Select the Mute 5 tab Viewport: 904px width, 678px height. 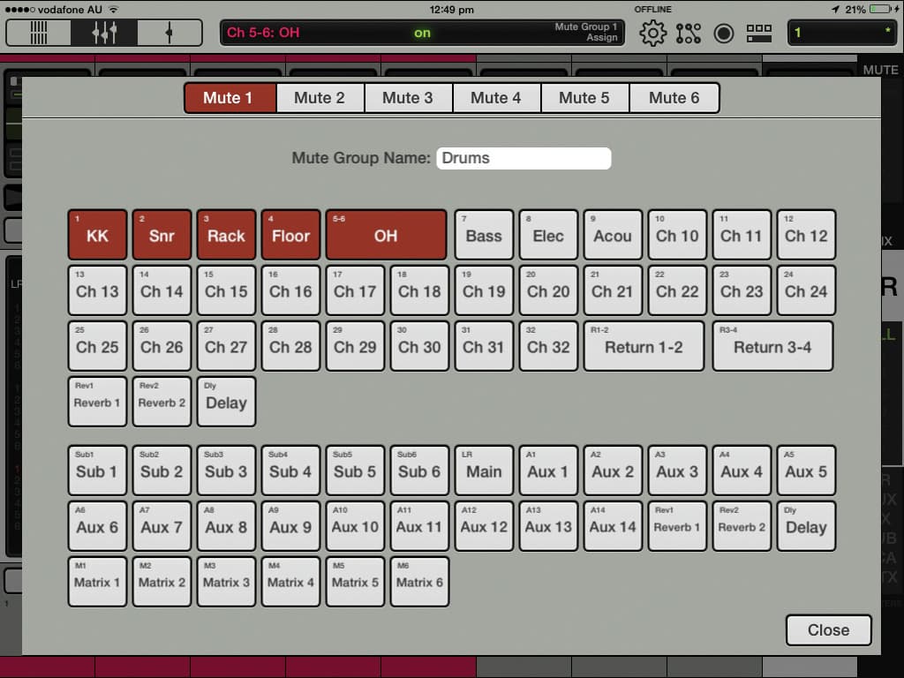(x=584, y=97)
